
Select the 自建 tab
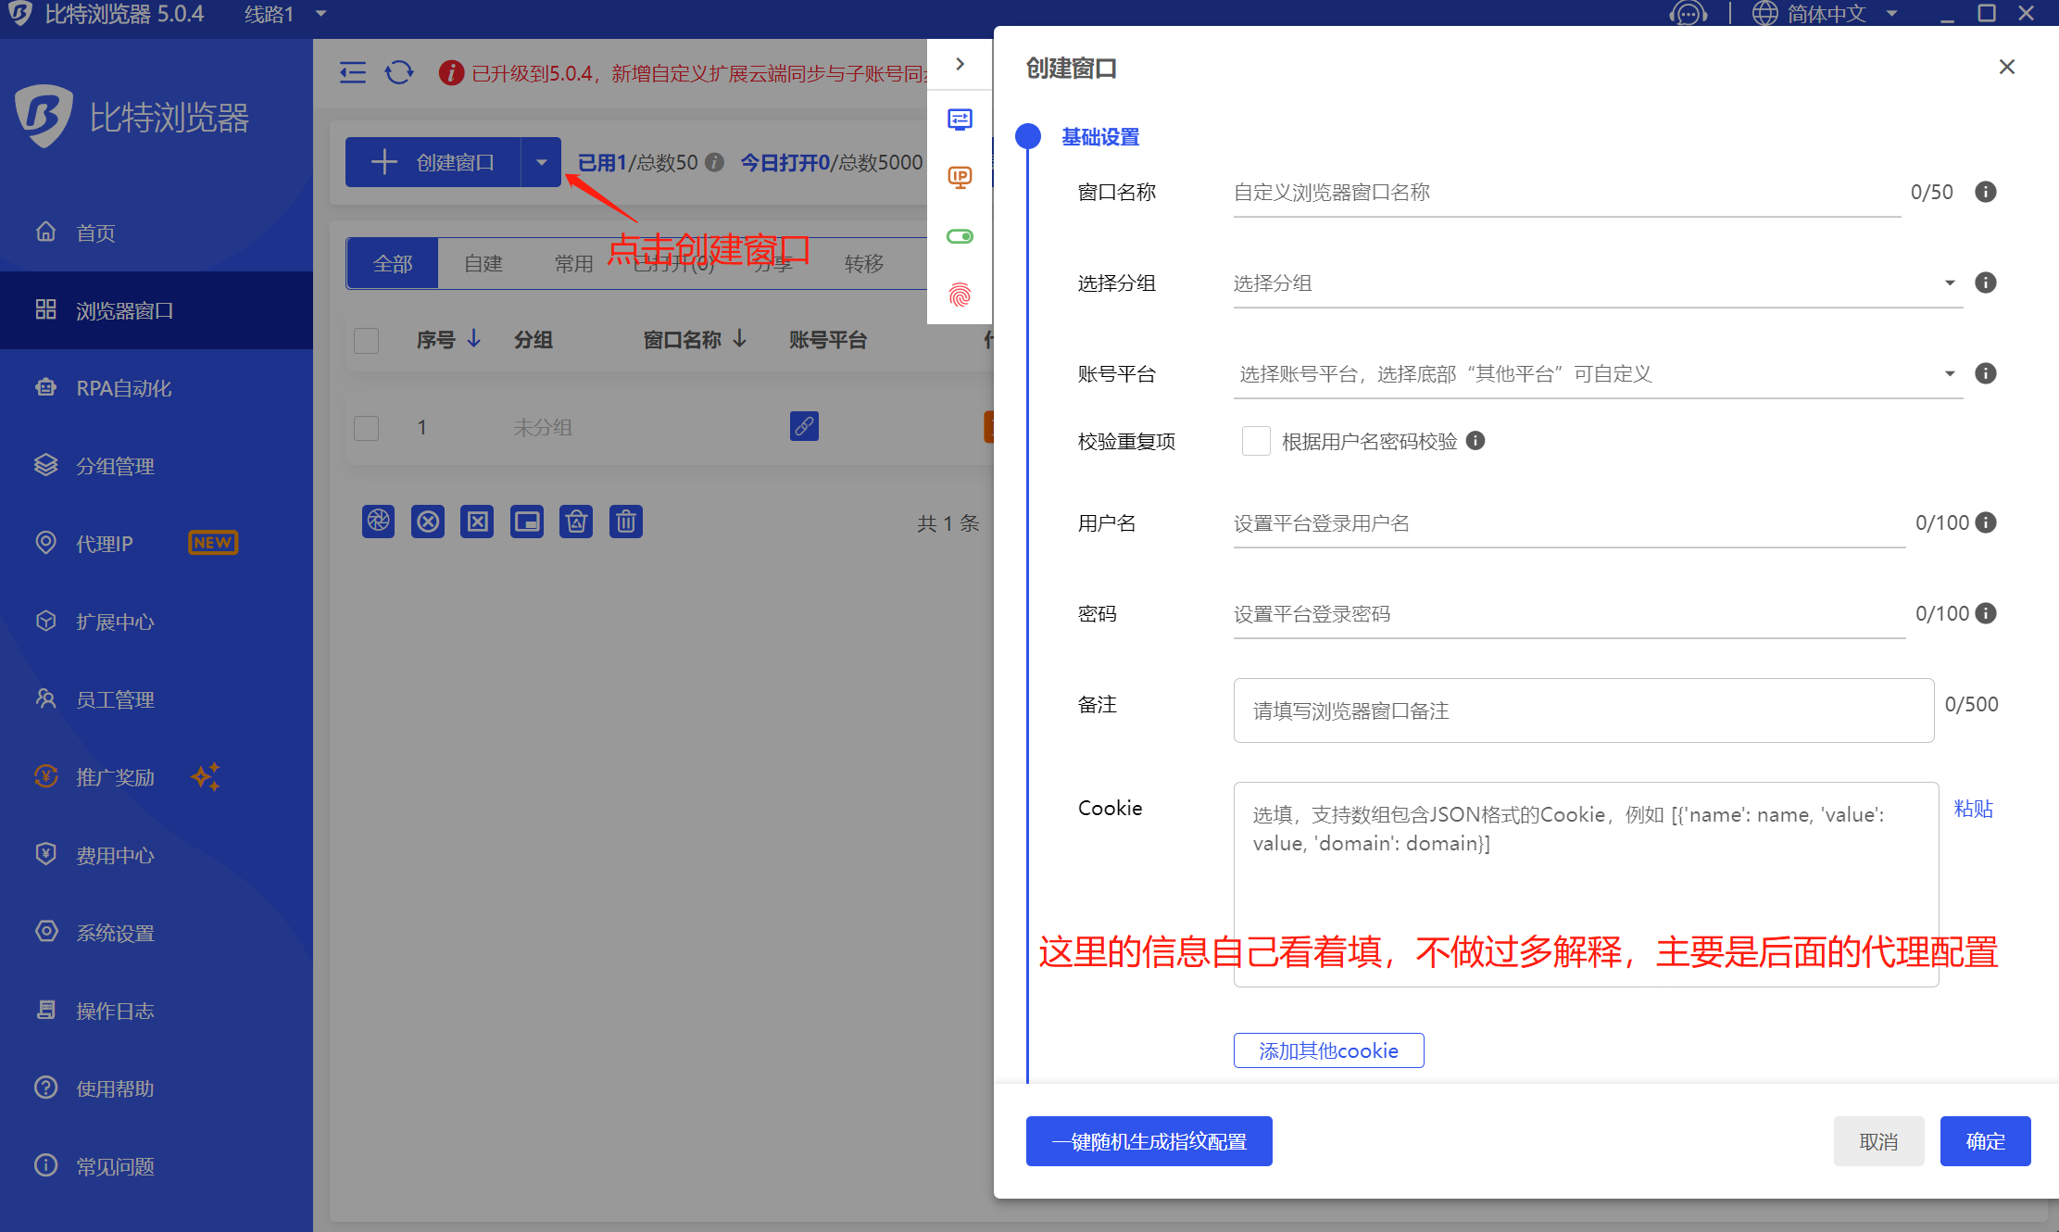pos(483,264)
